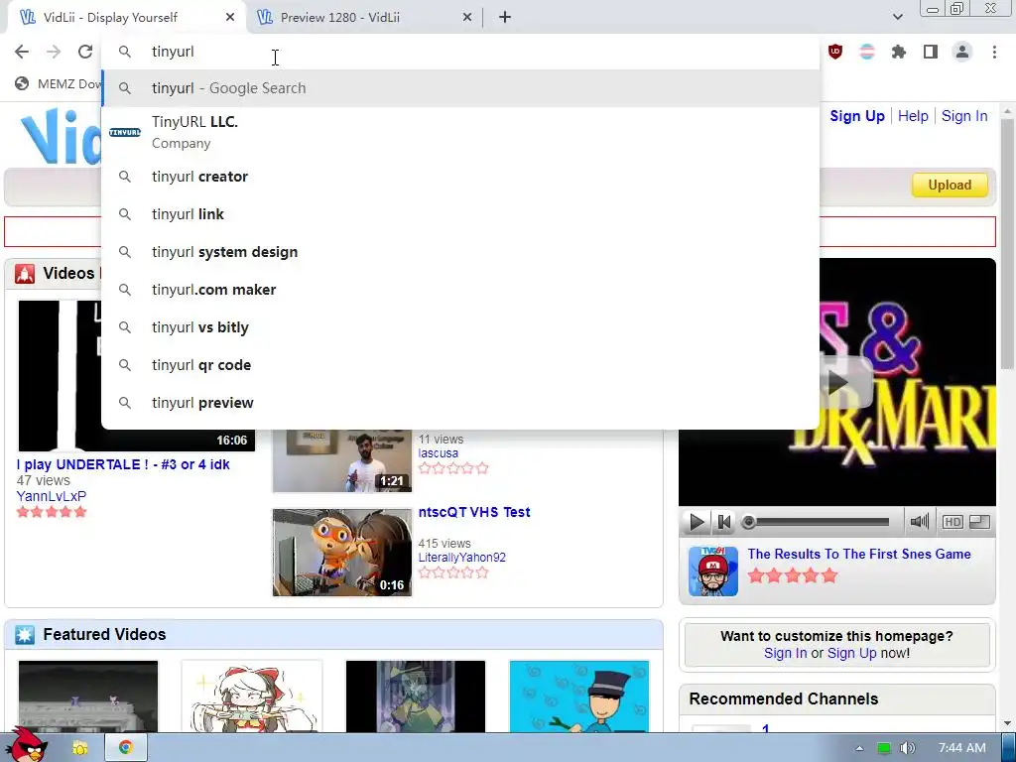Viewport: 1016px width, 762px height.
Task: Click the Featured Videos star icon
Action: (x=25, y=634)
